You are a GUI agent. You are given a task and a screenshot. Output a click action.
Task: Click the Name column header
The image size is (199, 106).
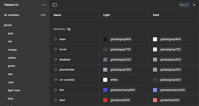57,15
